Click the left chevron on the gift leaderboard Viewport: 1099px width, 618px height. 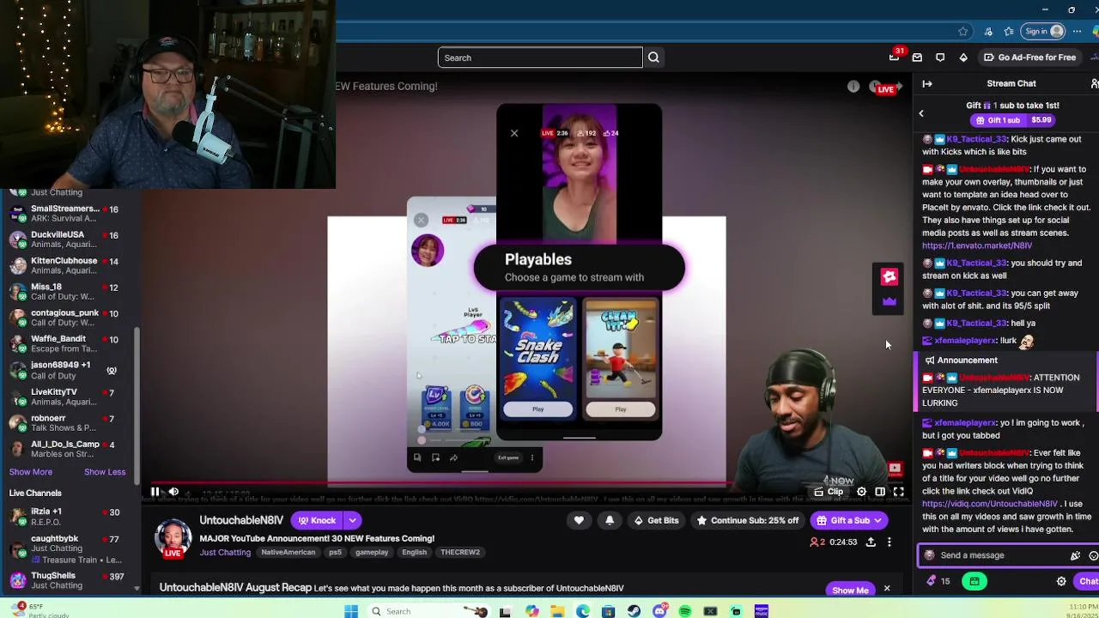[921, 113]
